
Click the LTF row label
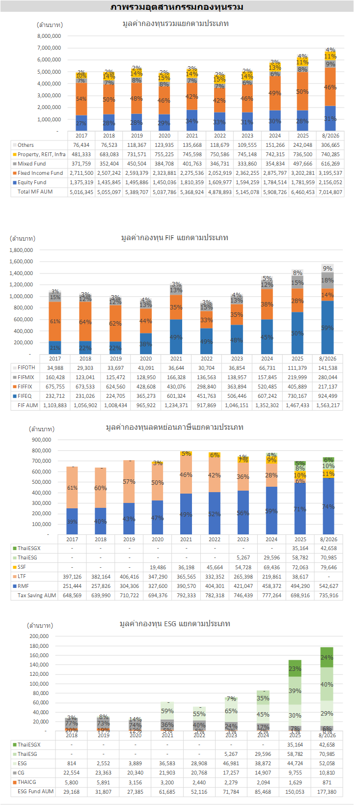[x=22, y=577]
